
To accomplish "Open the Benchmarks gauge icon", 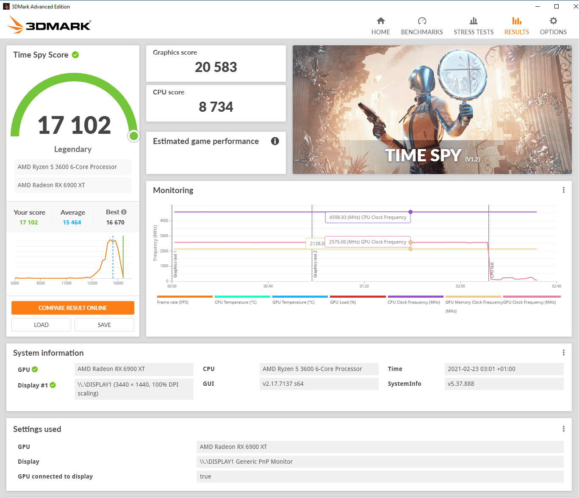I will (x=422, y=21).
